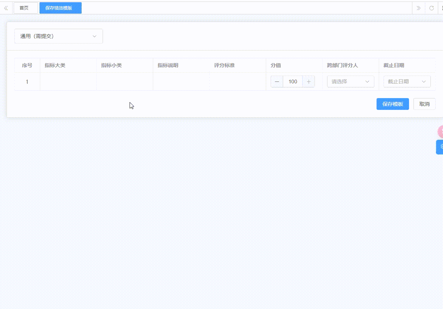Click the 取消 cancel button
Image resolution: width=443 pixels, height=309 pixels.
click(x=425, y=104)
